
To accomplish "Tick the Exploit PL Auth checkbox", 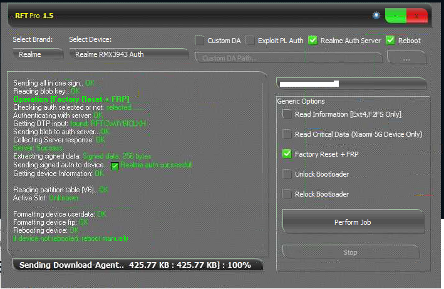I will (x=250, y=41).
